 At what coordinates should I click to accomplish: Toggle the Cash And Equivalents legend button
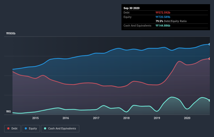point(60,129)
